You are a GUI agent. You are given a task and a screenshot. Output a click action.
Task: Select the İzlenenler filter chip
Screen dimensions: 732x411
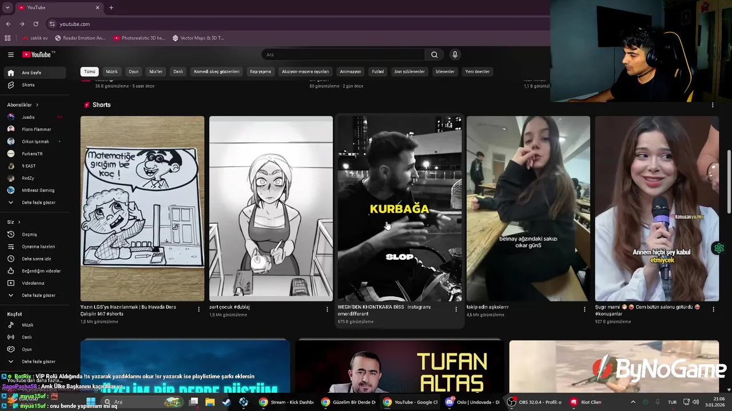[445, 71]
